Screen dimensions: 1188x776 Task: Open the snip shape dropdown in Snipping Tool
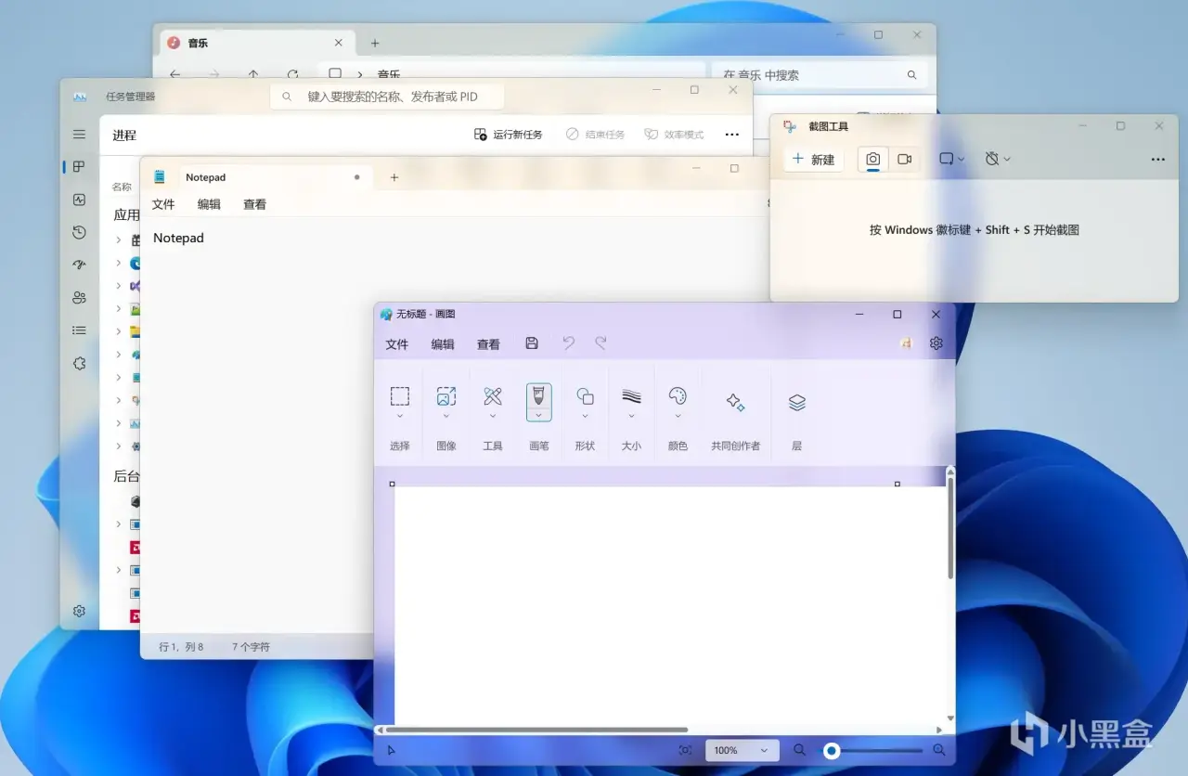point(951,160)
